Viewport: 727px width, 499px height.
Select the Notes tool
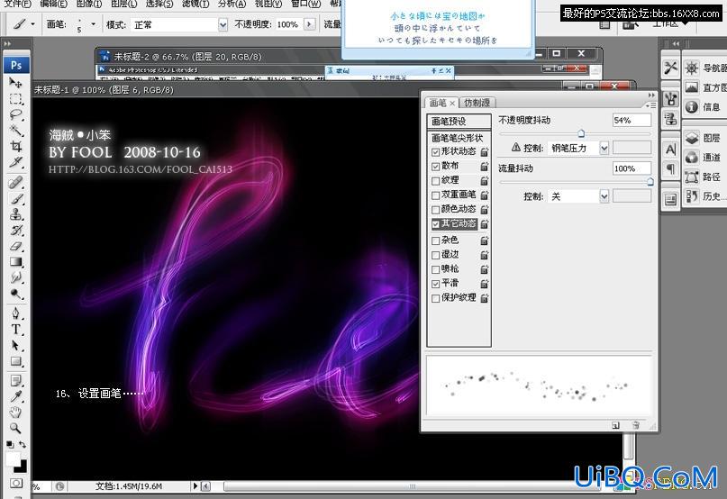15,381
